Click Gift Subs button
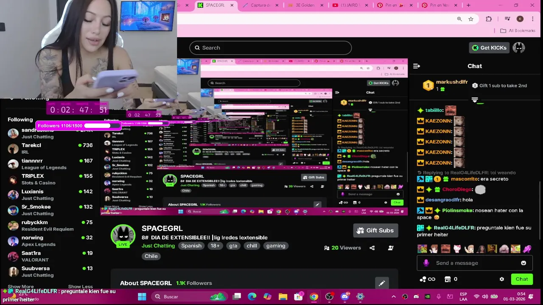543x305 pixels. click(375, 230)
